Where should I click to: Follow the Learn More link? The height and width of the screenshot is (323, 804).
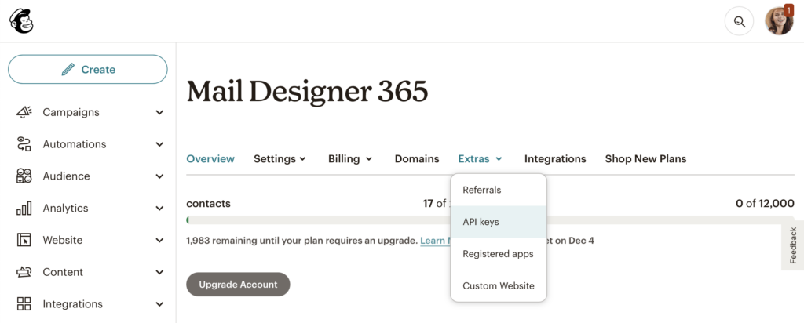pos(435,240)
